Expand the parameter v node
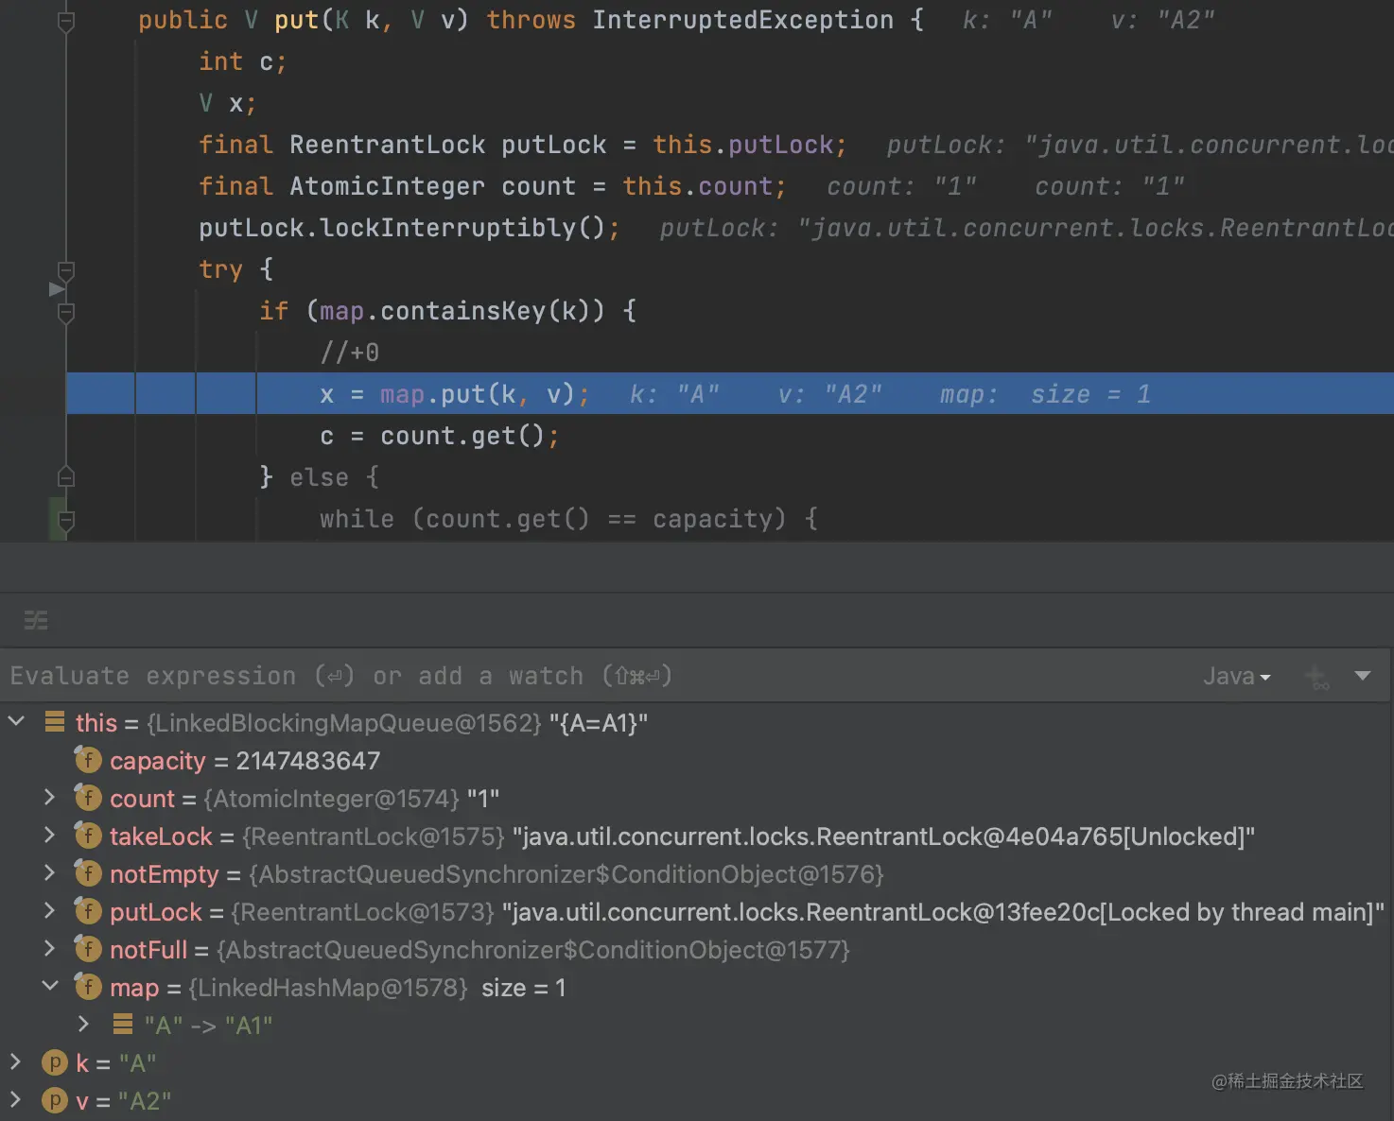 coord(15,1100)
